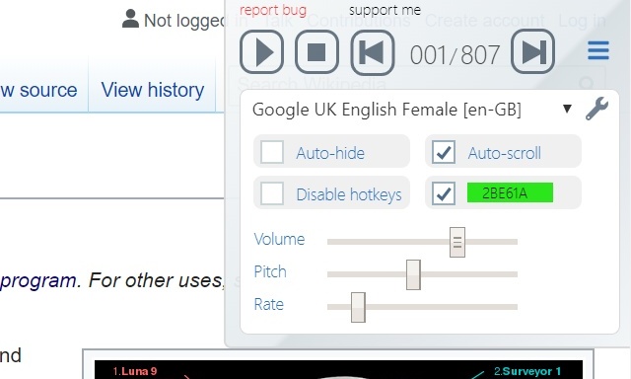Toggle the highlight color checkbox

pos(444,193)
